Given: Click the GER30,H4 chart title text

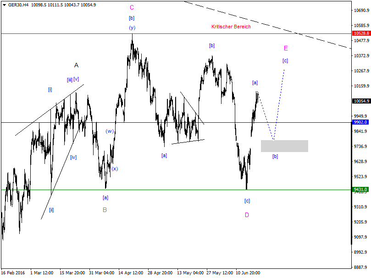Looking at the screenshot, I should point(18,5).
